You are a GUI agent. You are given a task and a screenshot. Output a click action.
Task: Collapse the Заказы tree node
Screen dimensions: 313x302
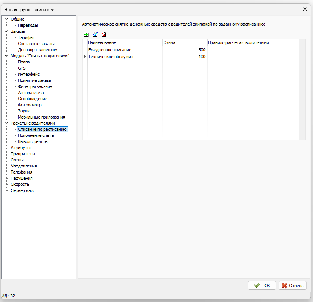tap(6, 31)
